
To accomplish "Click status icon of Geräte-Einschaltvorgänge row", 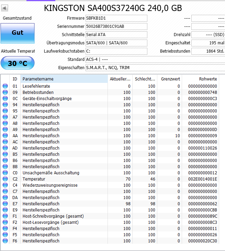I will click(5, 98).
